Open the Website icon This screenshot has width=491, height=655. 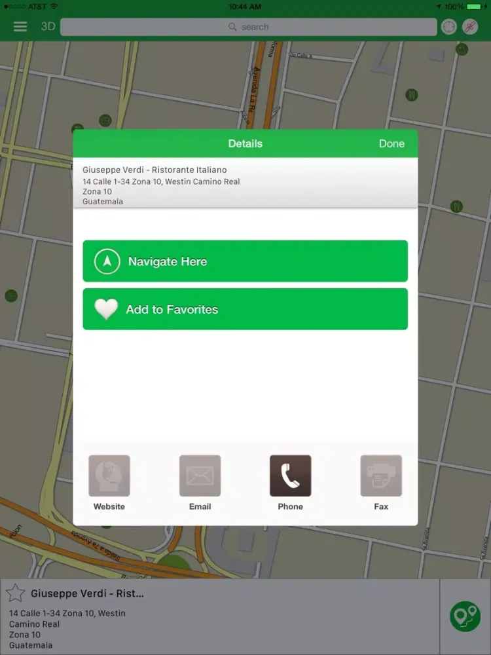point(109,476)
